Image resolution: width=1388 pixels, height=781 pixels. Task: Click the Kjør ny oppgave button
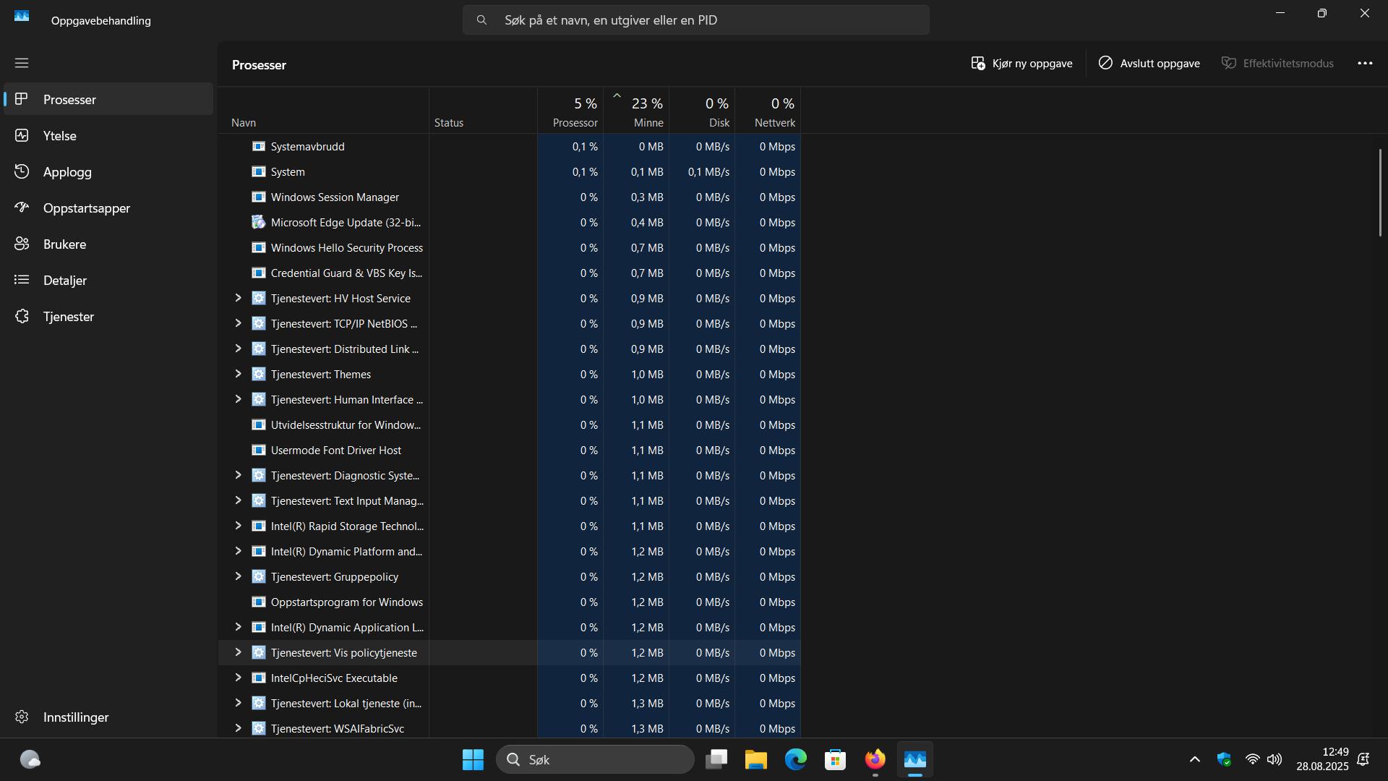point(1021,64)
